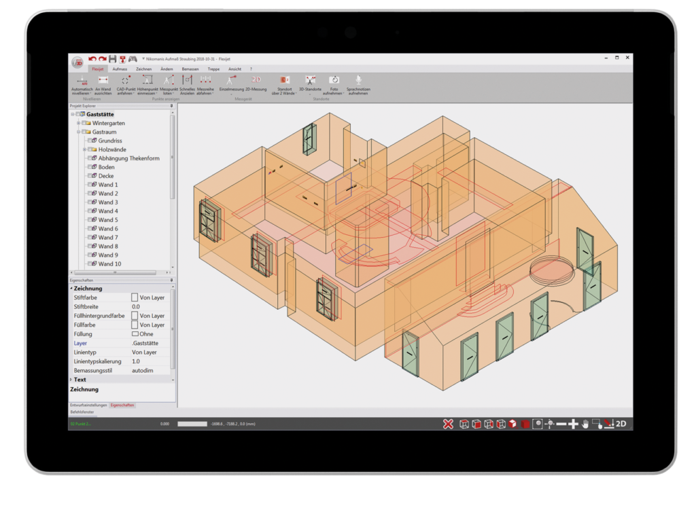Pin the Projekt Explorer panel
This screenshot has width=696, height=508.
(x=172, y=106)
